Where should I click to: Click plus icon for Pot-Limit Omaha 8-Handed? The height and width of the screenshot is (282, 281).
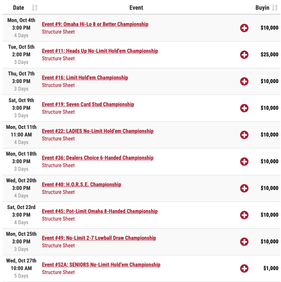tap(244, 215)
